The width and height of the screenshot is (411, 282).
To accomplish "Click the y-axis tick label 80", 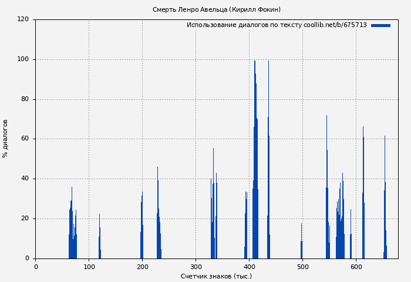I will 25,99.
